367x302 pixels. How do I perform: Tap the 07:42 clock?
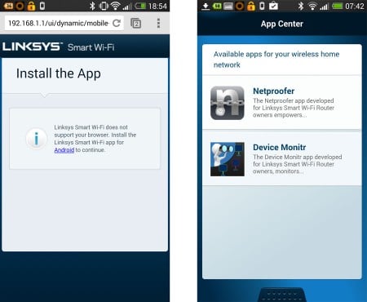click(355, 6)
